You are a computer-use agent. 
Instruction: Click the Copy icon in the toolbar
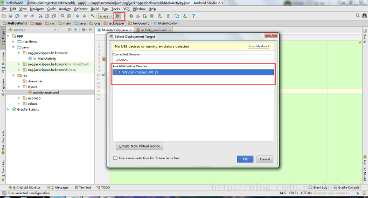[x=47, y=16]
